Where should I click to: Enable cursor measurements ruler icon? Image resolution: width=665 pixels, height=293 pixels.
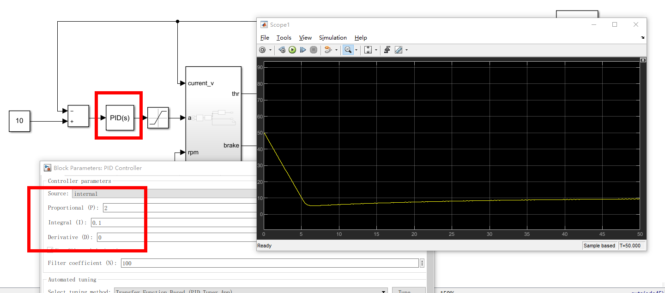(399, 50)
